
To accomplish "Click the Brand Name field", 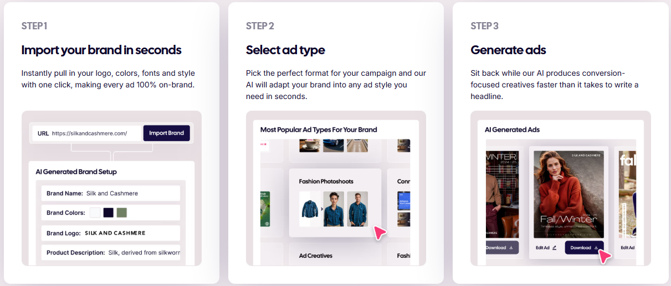I will click(x=111, y=193).
